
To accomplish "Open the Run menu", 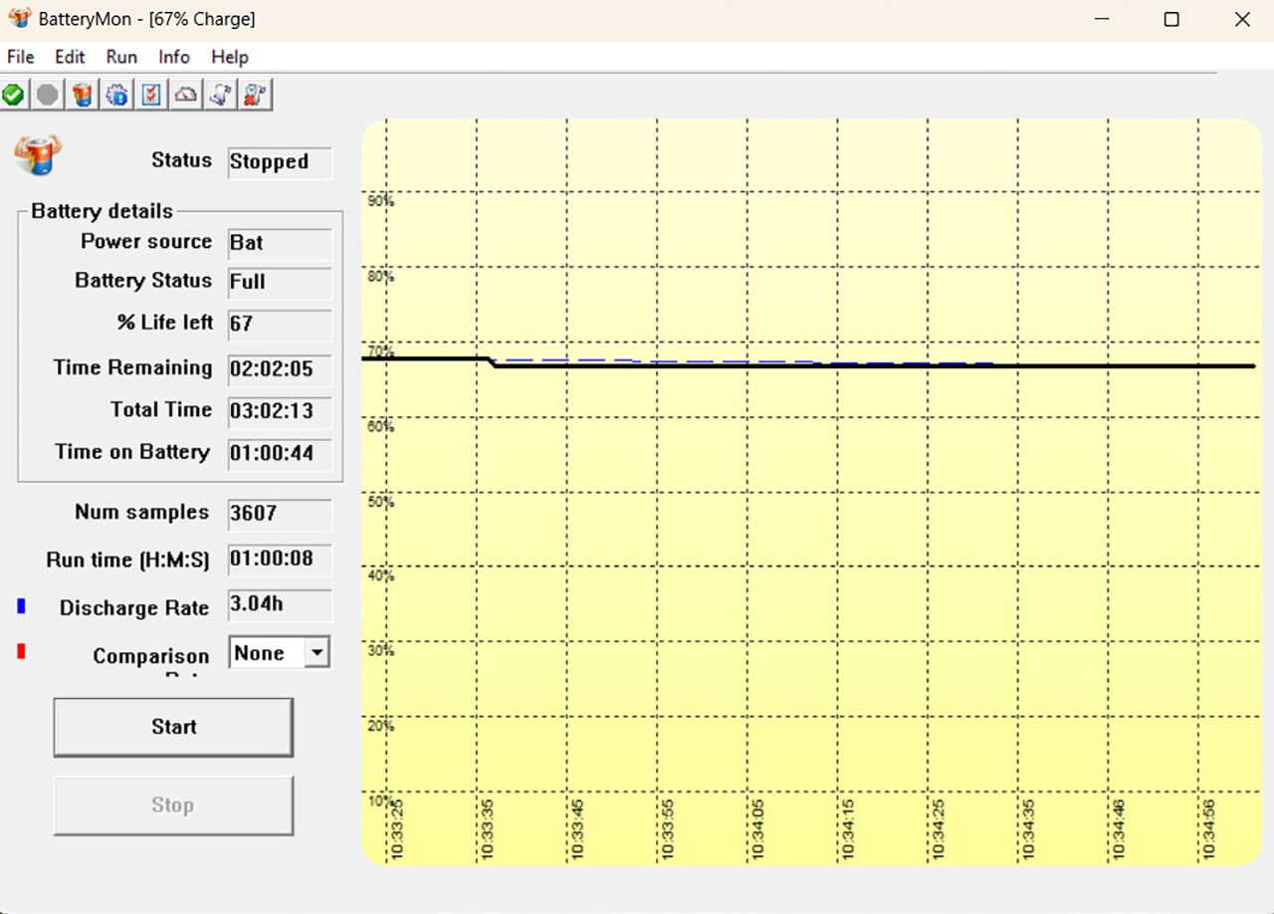I will tap(121, 57).
